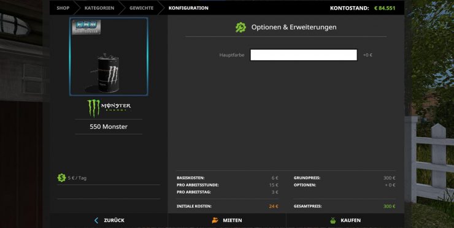Click the mod badge on the item thumbnail
454x228 pixels.
pos(87,27)
